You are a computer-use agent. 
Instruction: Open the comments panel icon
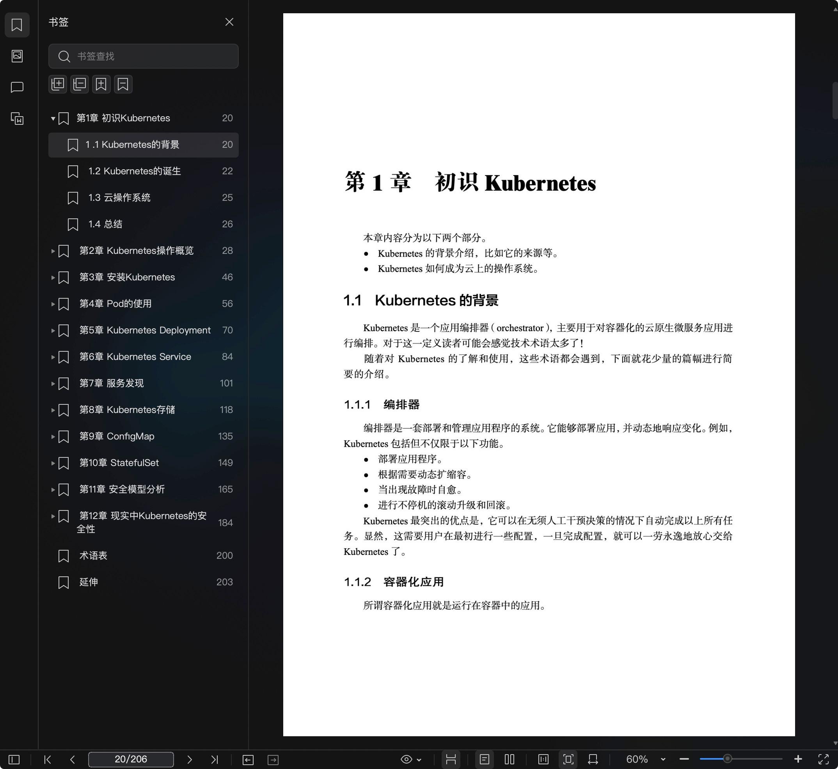(x=17, y=87)
